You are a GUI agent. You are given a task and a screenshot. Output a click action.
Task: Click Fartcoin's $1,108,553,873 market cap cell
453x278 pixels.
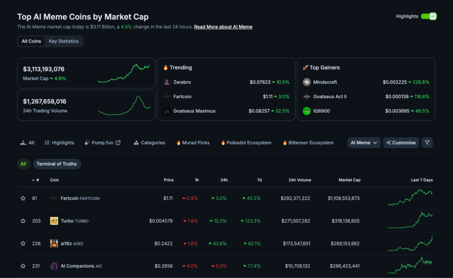click(344, 198)
